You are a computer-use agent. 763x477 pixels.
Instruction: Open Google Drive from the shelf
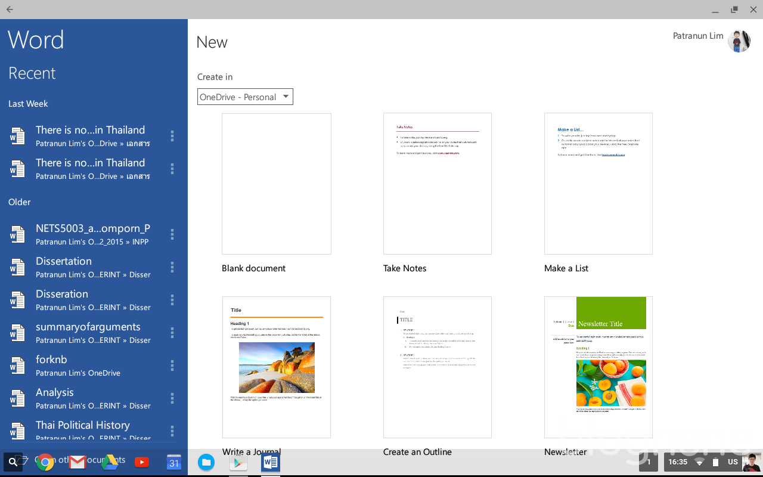tap(109, 462)
